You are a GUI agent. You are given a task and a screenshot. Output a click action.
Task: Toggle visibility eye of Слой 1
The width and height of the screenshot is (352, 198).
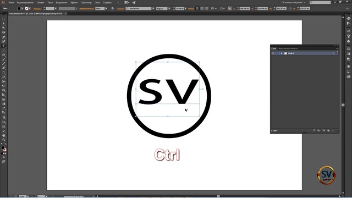(x=273, y=53)
